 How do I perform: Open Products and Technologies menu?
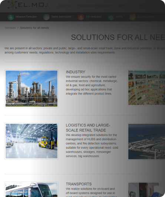click(x=95, y=6)
